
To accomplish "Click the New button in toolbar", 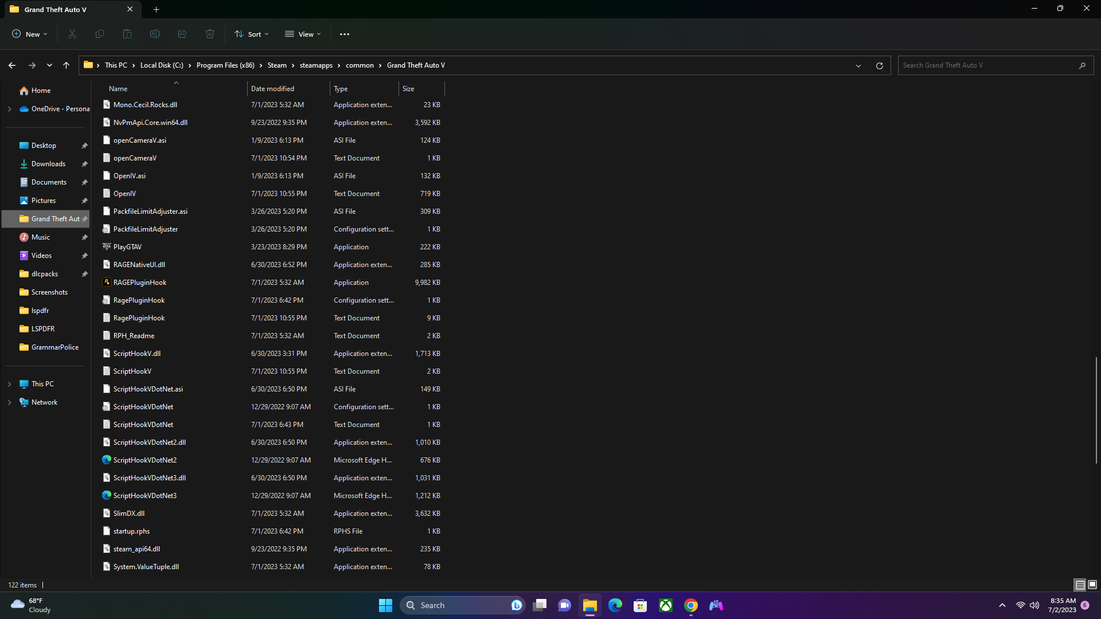I will click(30, 34).
